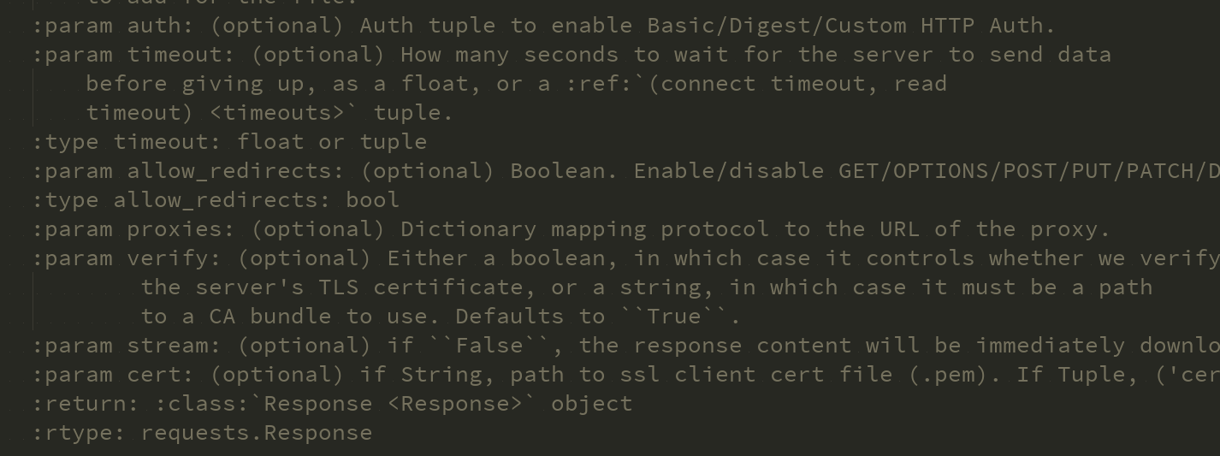This screenshot has height=456, width=1220.
Task: Click the ':param verify:' field
Action: point(127,258)
